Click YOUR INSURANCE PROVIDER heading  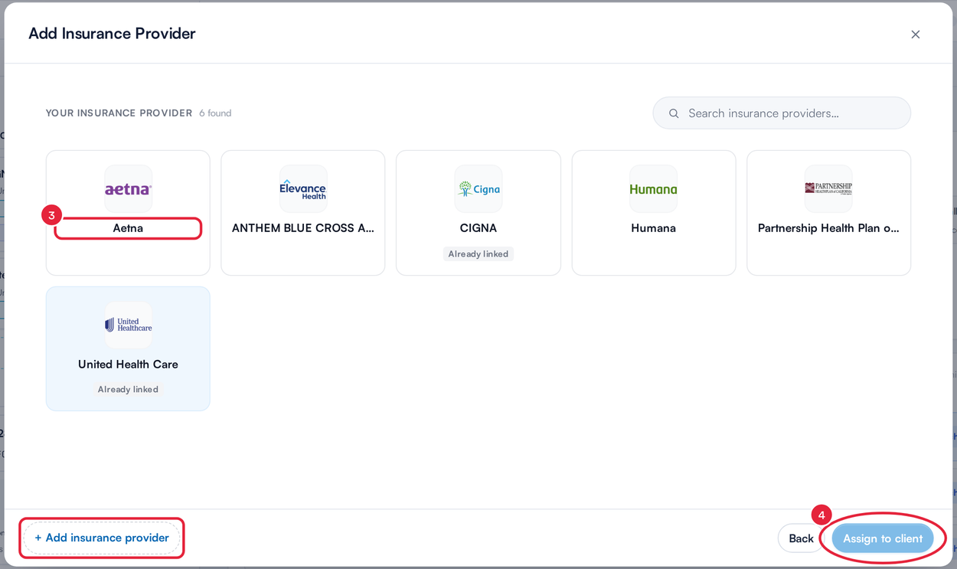click(119, 113)
